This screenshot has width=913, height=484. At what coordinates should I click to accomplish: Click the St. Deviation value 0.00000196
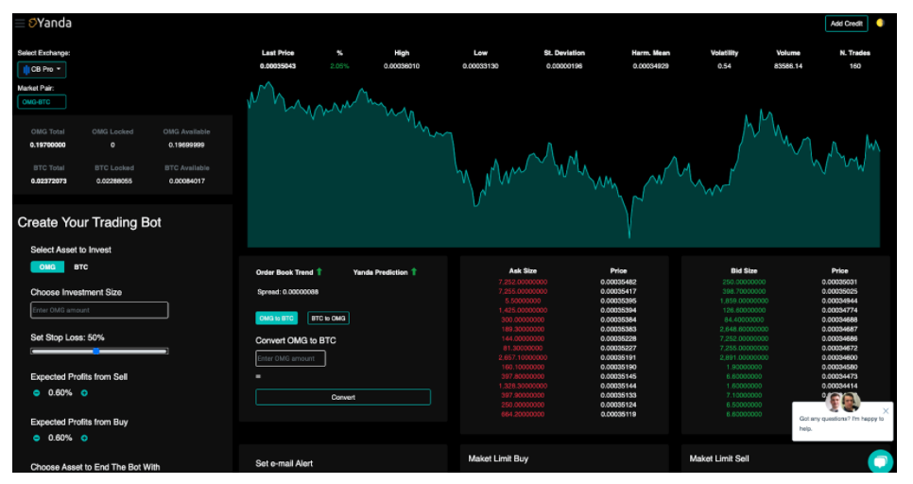[x=564, y=66]
